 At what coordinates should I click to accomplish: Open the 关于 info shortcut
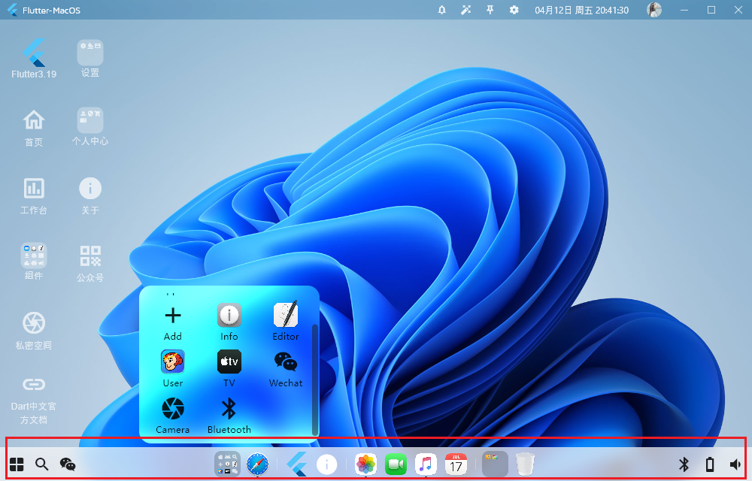(x=90, y=196)
